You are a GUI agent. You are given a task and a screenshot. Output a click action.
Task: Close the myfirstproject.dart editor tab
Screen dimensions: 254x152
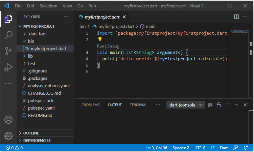coord(124,17)
